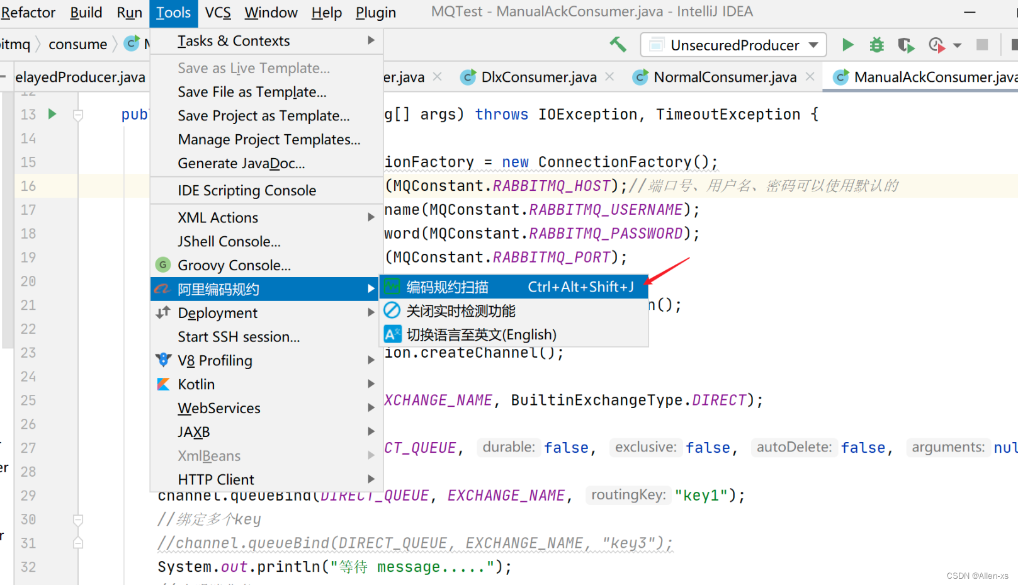
Task: Run 编码规约扫描 code scan
Action: (x=514, y=287)
